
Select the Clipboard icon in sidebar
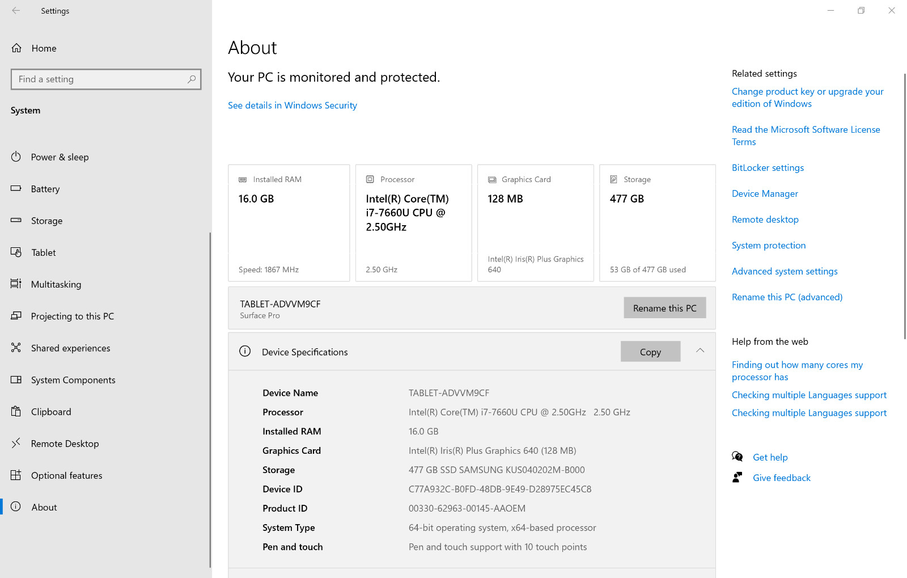(x=16, y=411)
